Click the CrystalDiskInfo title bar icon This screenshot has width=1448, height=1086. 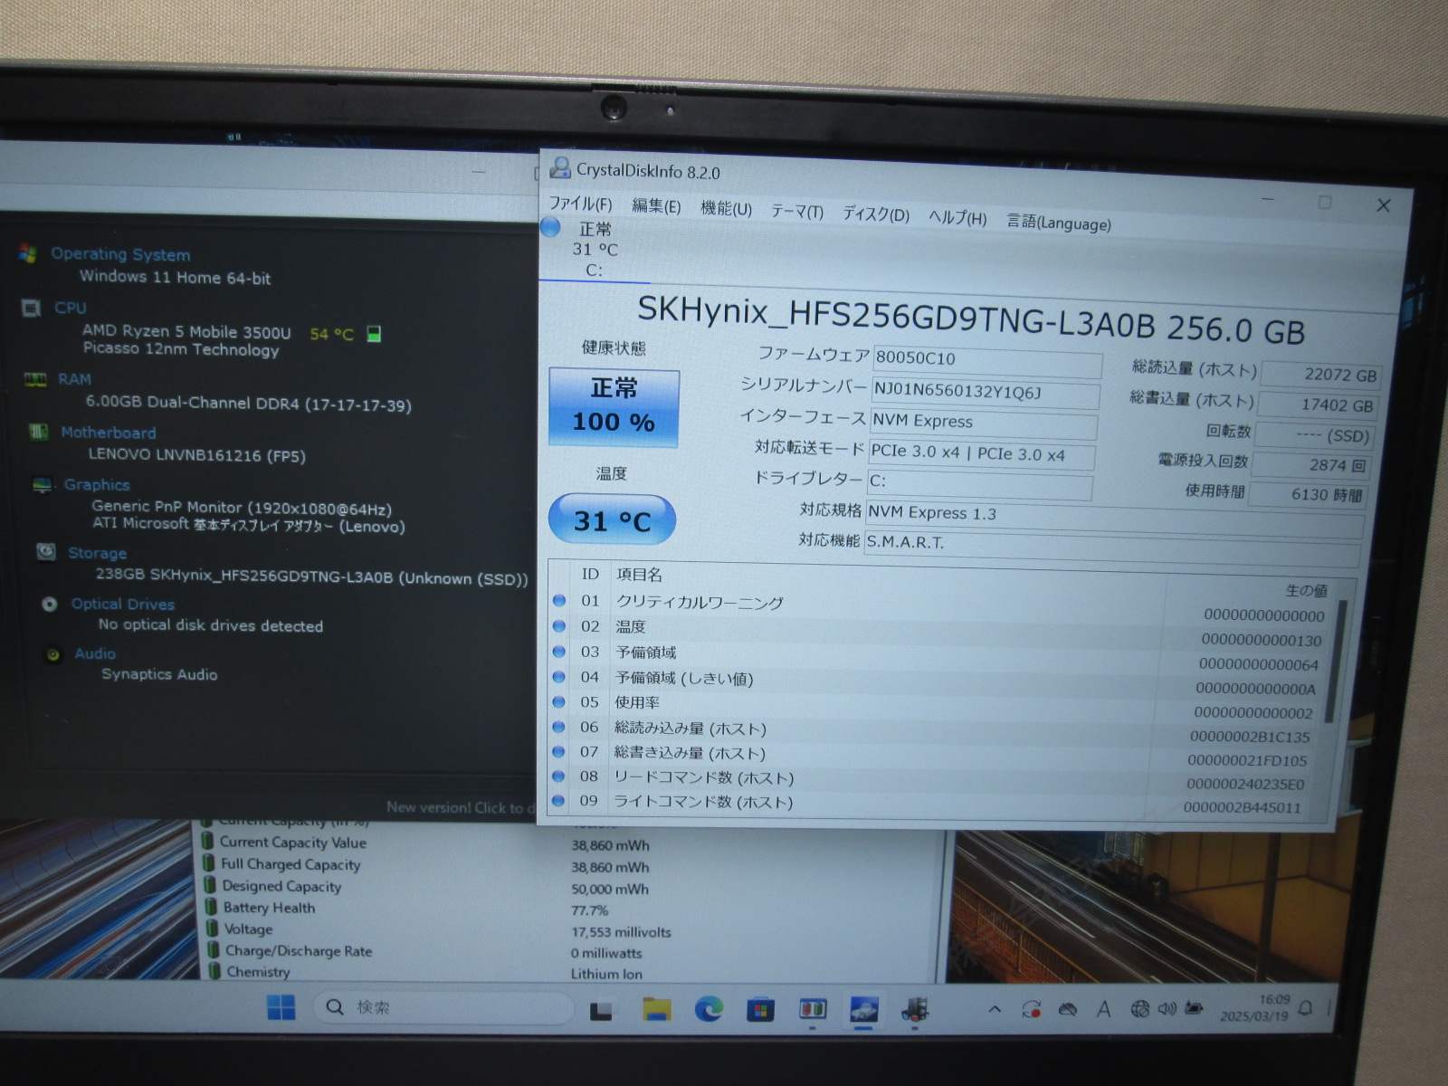[560, 167]
